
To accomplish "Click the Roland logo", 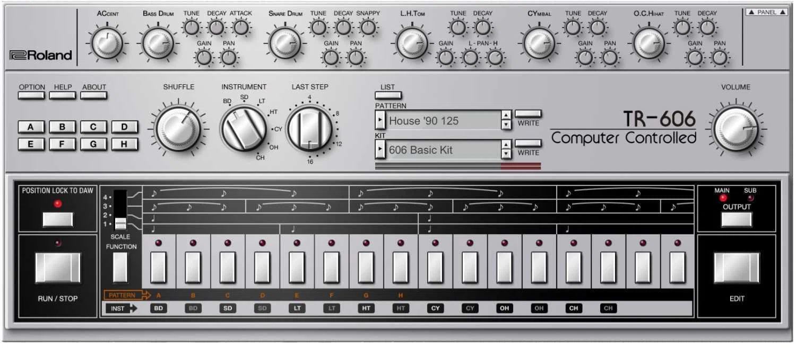I will point(41,55).
